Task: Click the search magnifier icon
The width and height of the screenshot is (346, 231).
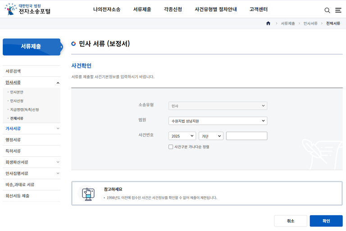Action: tap(327, 10)
